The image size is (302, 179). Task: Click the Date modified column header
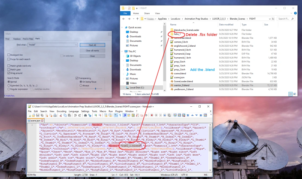226,25
